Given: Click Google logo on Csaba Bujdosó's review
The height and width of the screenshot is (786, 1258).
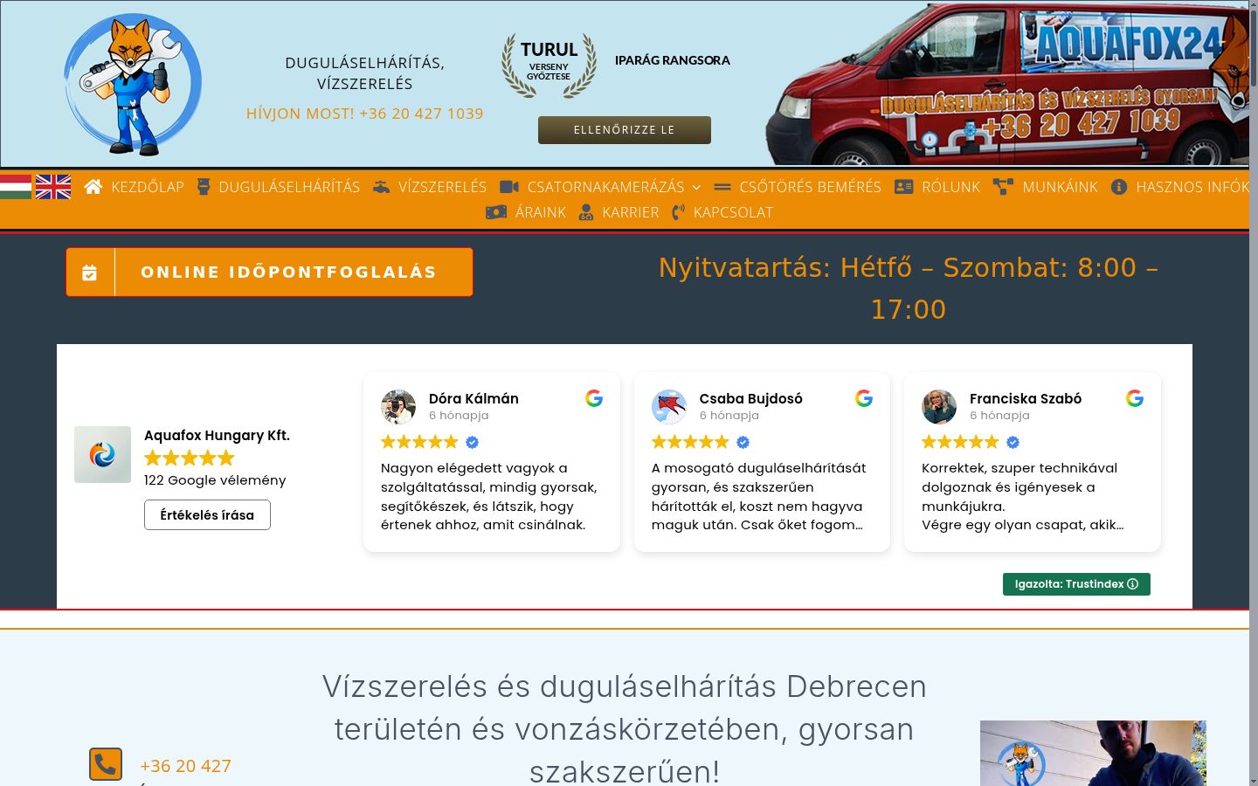Looking at the screenshot, I should 864,398.
